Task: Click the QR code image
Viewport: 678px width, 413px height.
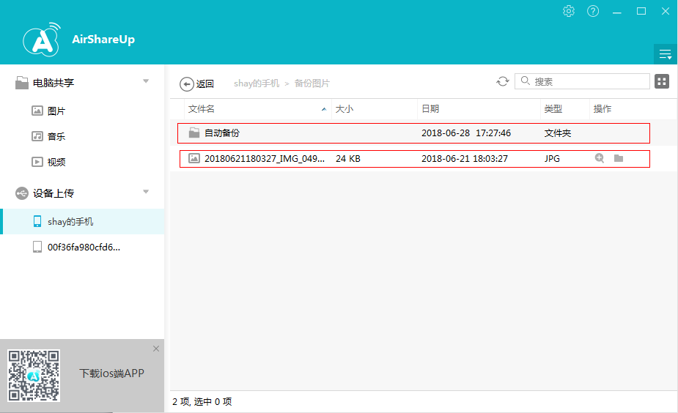Action: point(34,376)
